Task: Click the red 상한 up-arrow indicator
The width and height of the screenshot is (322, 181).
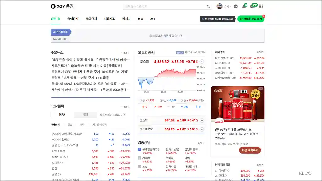Action: pos(142,107)
